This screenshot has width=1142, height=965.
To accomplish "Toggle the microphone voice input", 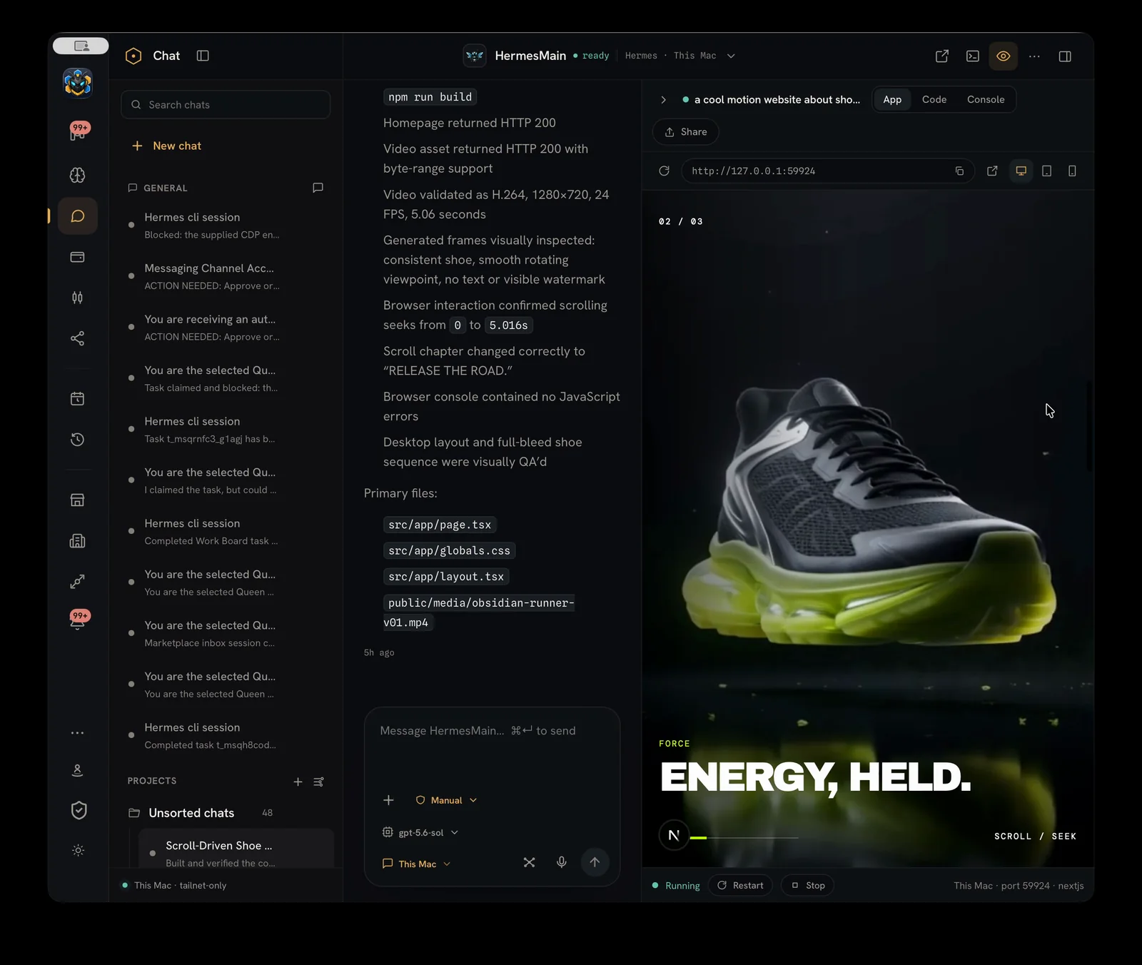I will [562, 862].
